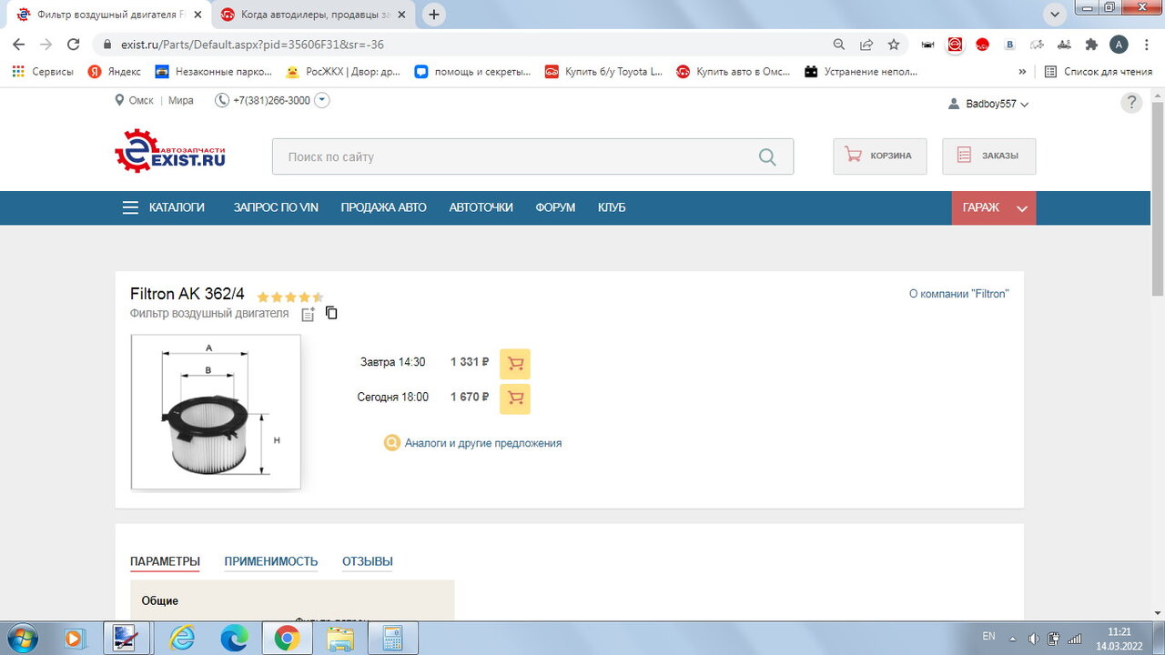The image size is (1165, 655).
Task: Add the 1 331 ₽ offer to cart
Action: tap(515, 364)
